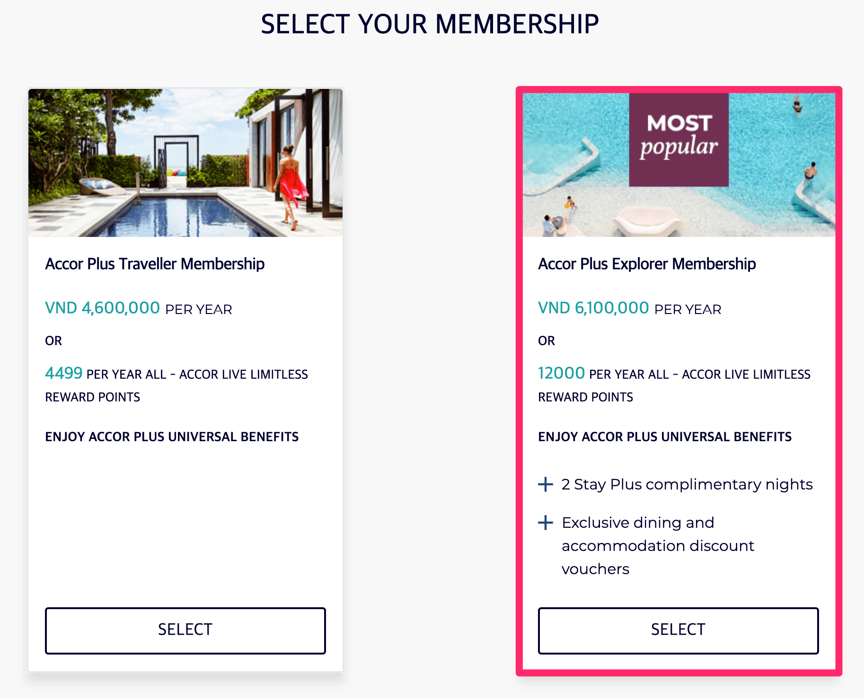Click plus icon beside Stay Plus complimentary nights
Viewport: 864px width, 699px height.
tap(546, 484)
